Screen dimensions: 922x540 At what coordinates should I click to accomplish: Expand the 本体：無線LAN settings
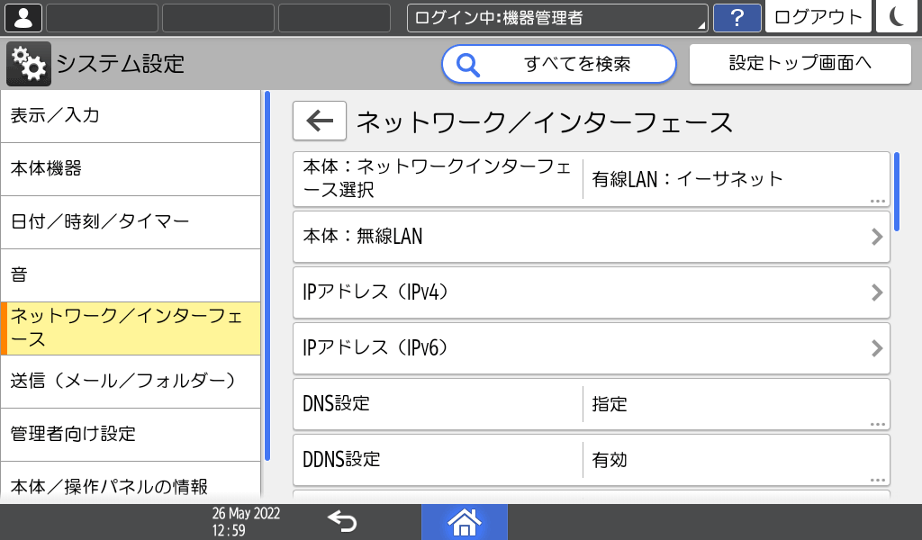(x=876, y=237)
